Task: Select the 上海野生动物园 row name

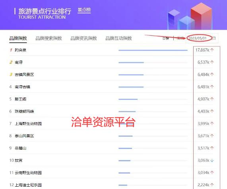Action: 28,124
